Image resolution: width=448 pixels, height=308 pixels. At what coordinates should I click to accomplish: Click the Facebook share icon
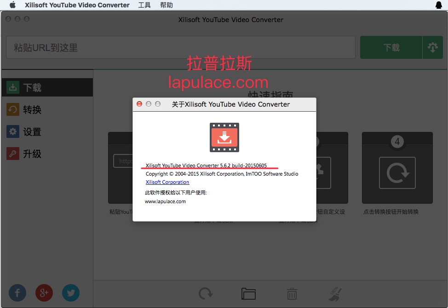(17, 292)
